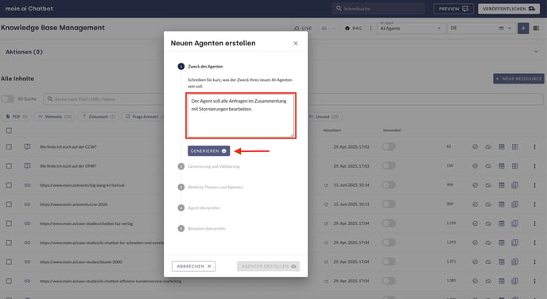The width and height of the screenshot is (547, 299).
Task: Check the events/ccw-2026 row checkbox
Action: 9,204
